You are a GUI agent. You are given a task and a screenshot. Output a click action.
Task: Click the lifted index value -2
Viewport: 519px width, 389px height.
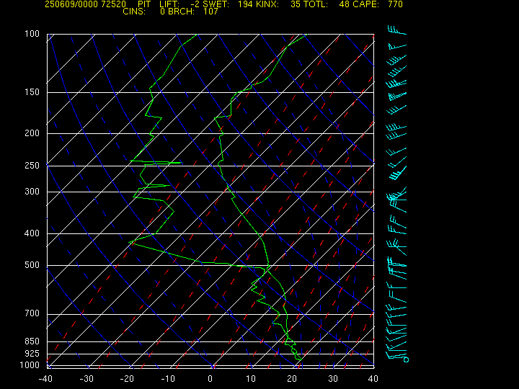click(x=195, y=4)
